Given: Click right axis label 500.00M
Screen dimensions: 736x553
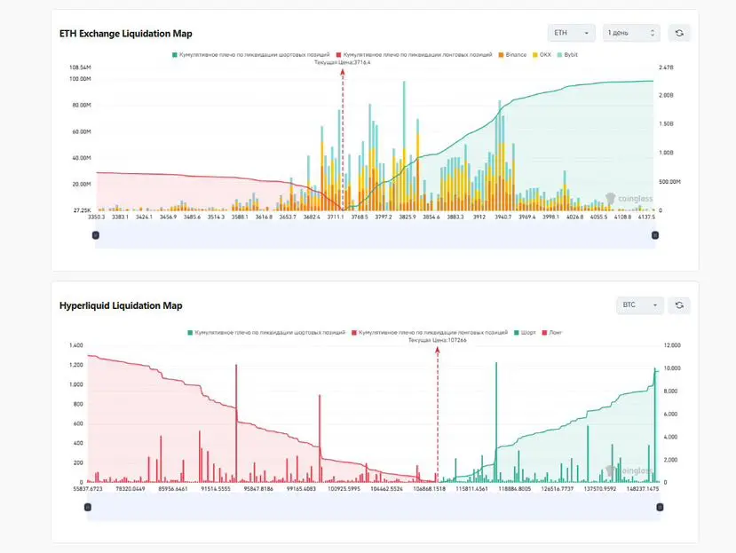Looking at the screenshot, I should [669, 182].
